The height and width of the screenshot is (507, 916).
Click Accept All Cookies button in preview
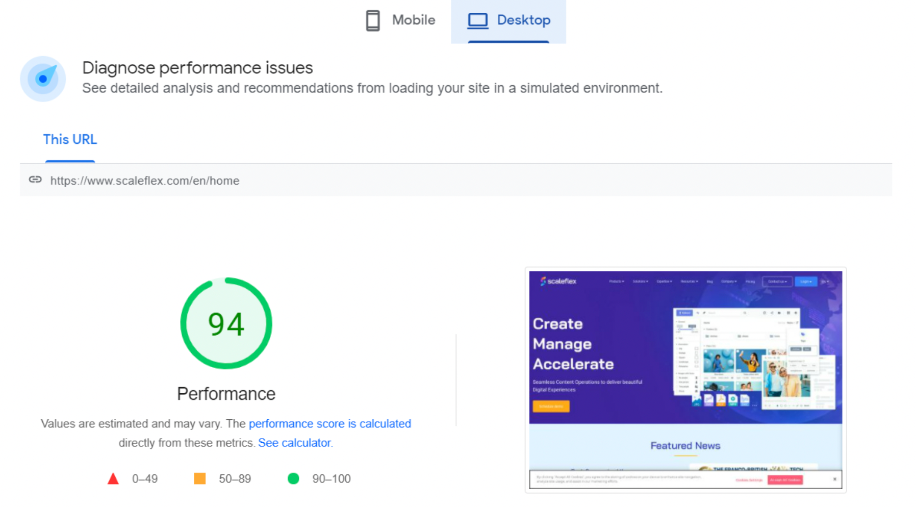pyautogui.click(x=785, y=480)
